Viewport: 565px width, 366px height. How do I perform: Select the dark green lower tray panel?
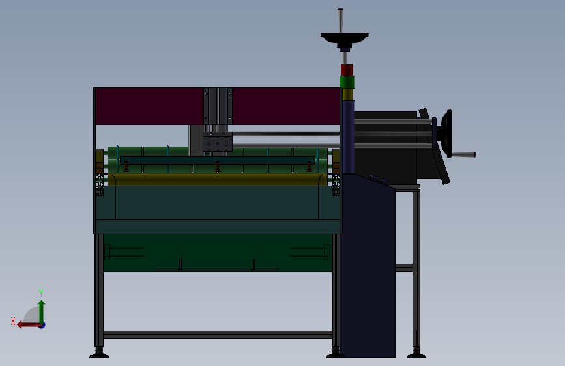[218, 253]
